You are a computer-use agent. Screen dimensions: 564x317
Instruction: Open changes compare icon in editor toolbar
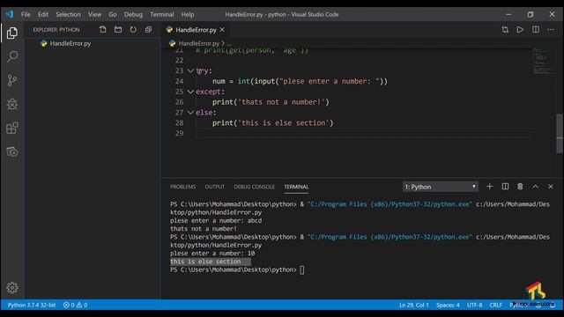[505, 29]
